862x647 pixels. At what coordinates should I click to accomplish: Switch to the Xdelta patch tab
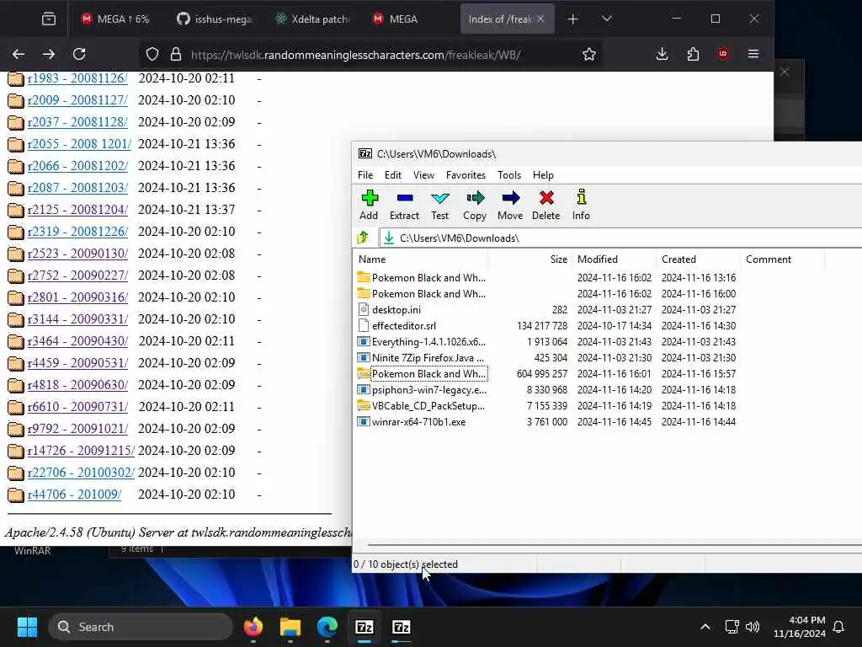coord(311,19)
